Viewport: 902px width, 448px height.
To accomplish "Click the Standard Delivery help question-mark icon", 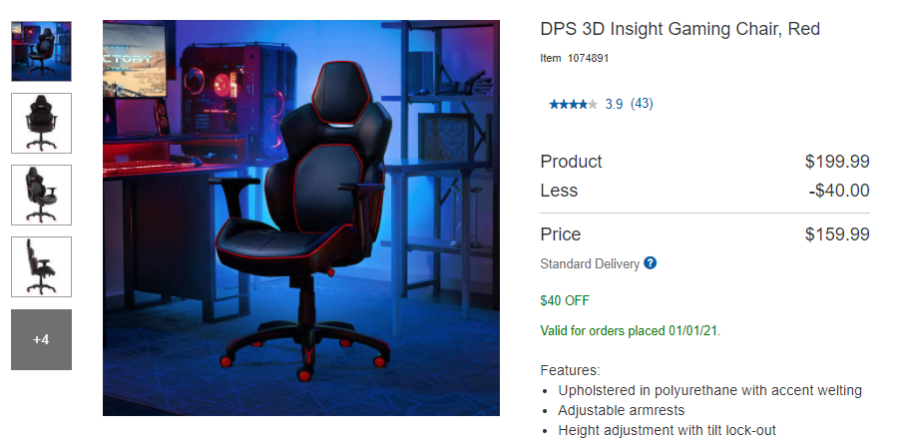I will tap(650, 263).
